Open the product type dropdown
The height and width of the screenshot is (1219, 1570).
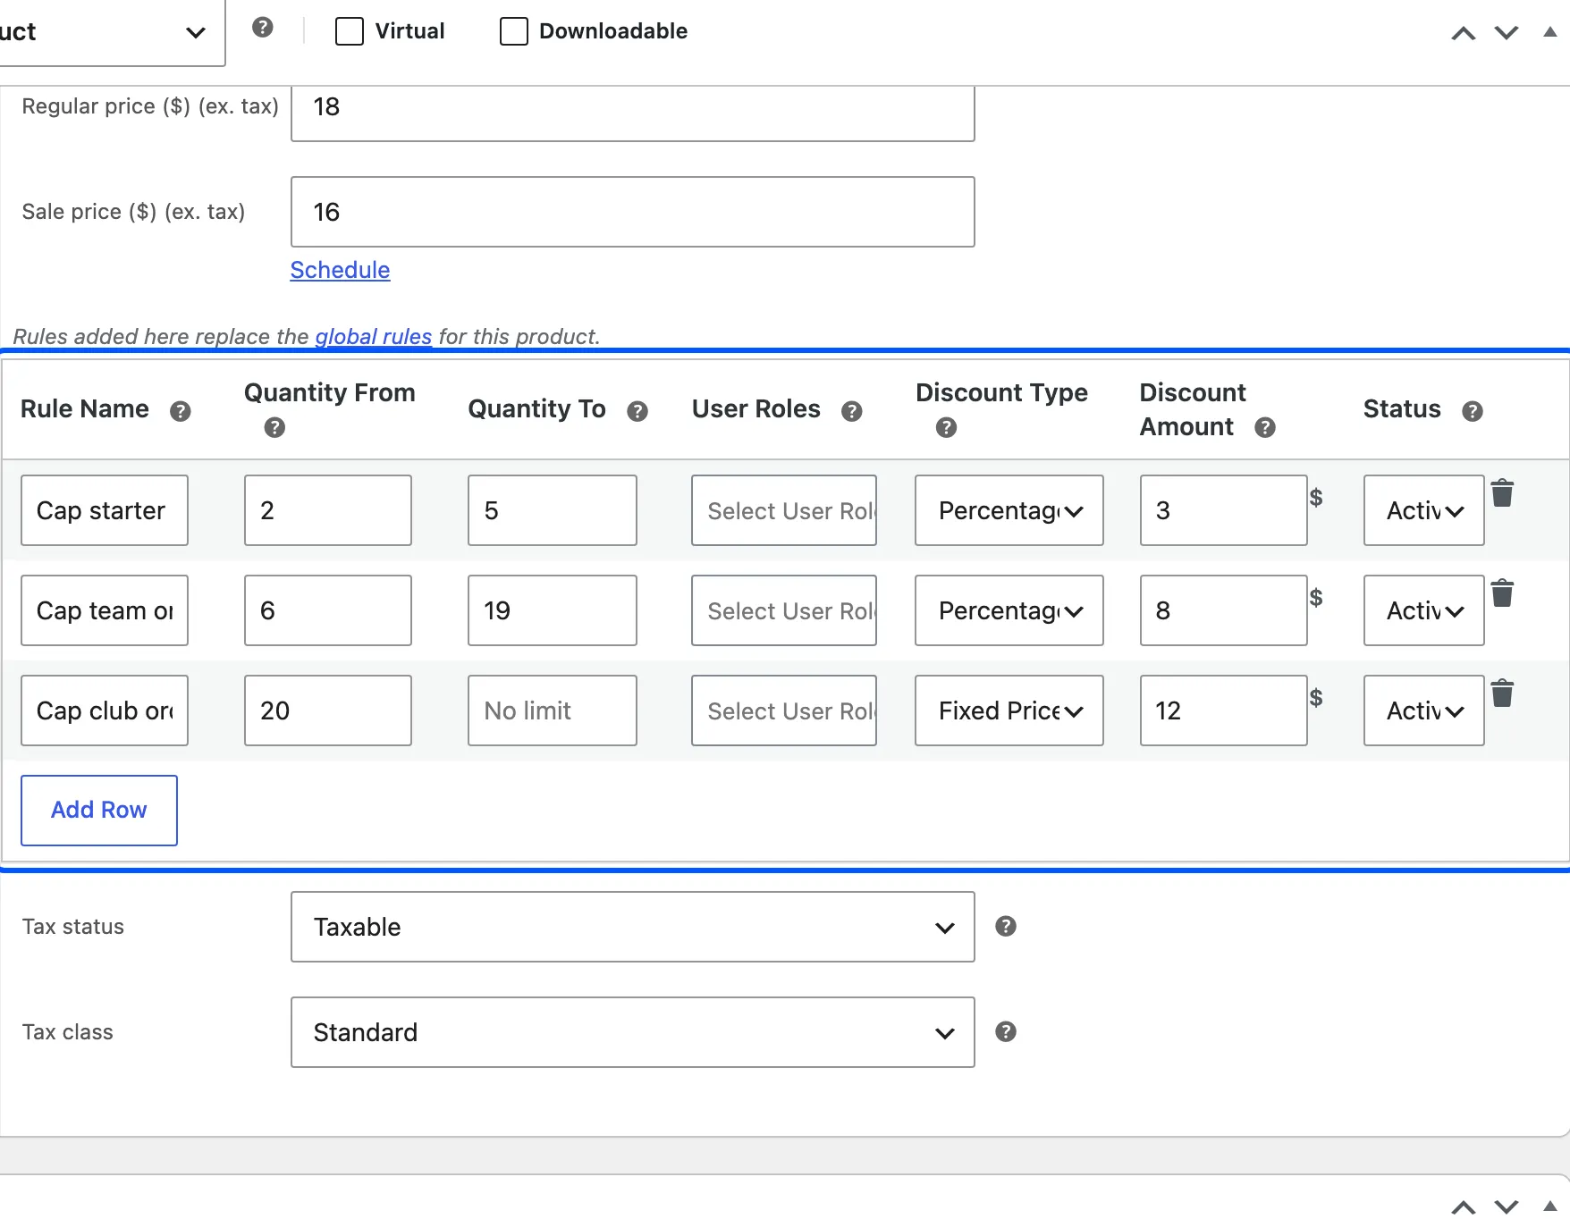pyautogui.click(x=112, y=33)
